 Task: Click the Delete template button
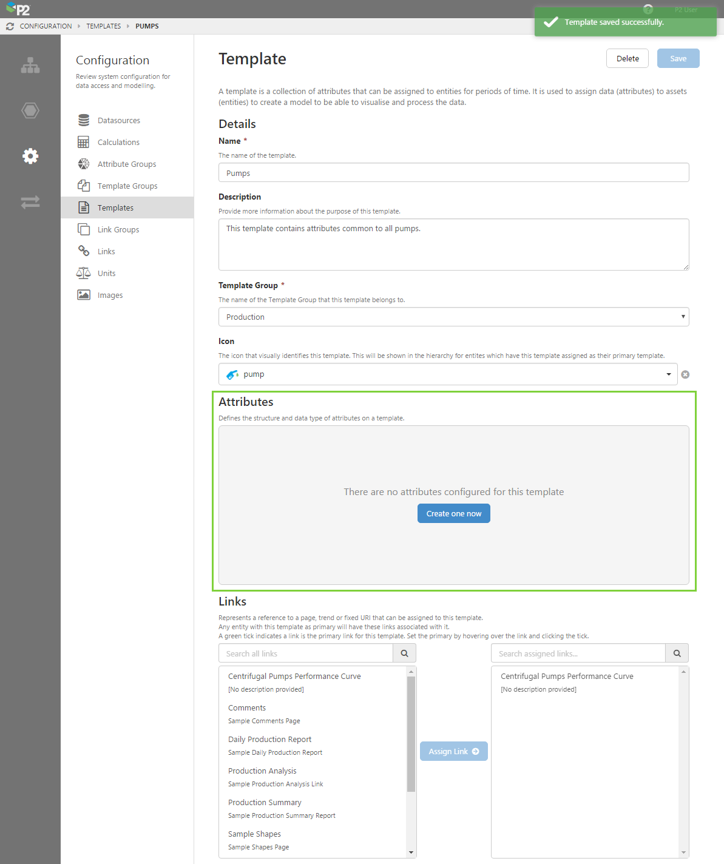point(627,58)
